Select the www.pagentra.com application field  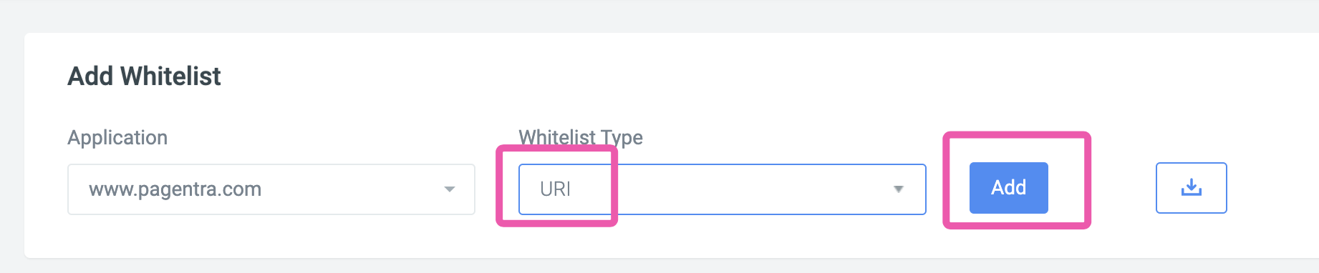click(x=271, y=189)
